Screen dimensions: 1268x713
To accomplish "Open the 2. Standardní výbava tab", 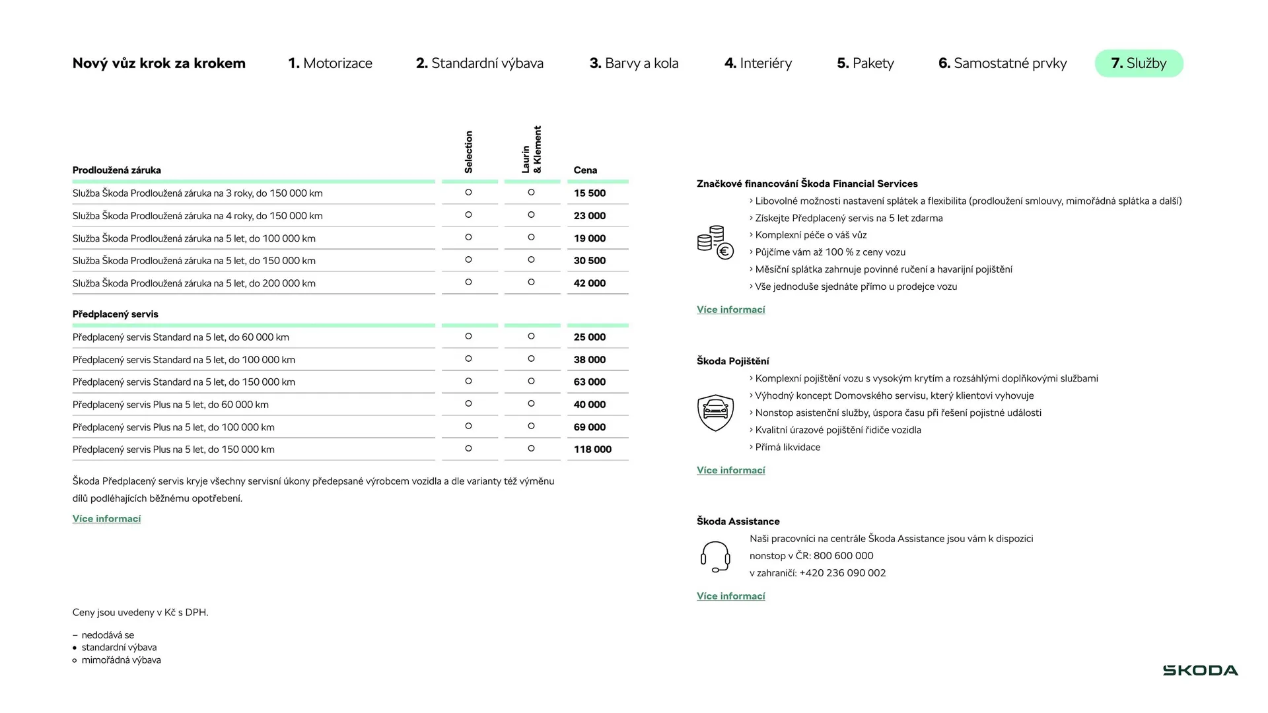I will click(479, 63).
